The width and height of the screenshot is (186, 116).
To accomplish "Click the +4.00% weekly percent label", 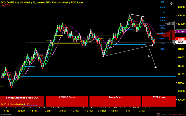I will (162, 2).
